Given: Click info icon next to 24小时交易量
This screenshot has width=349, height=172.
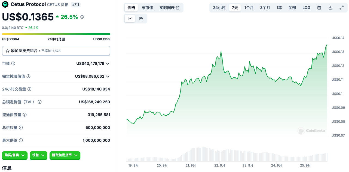Looking at the screenshot, I should pyautogui.click(x=29, y=89).
